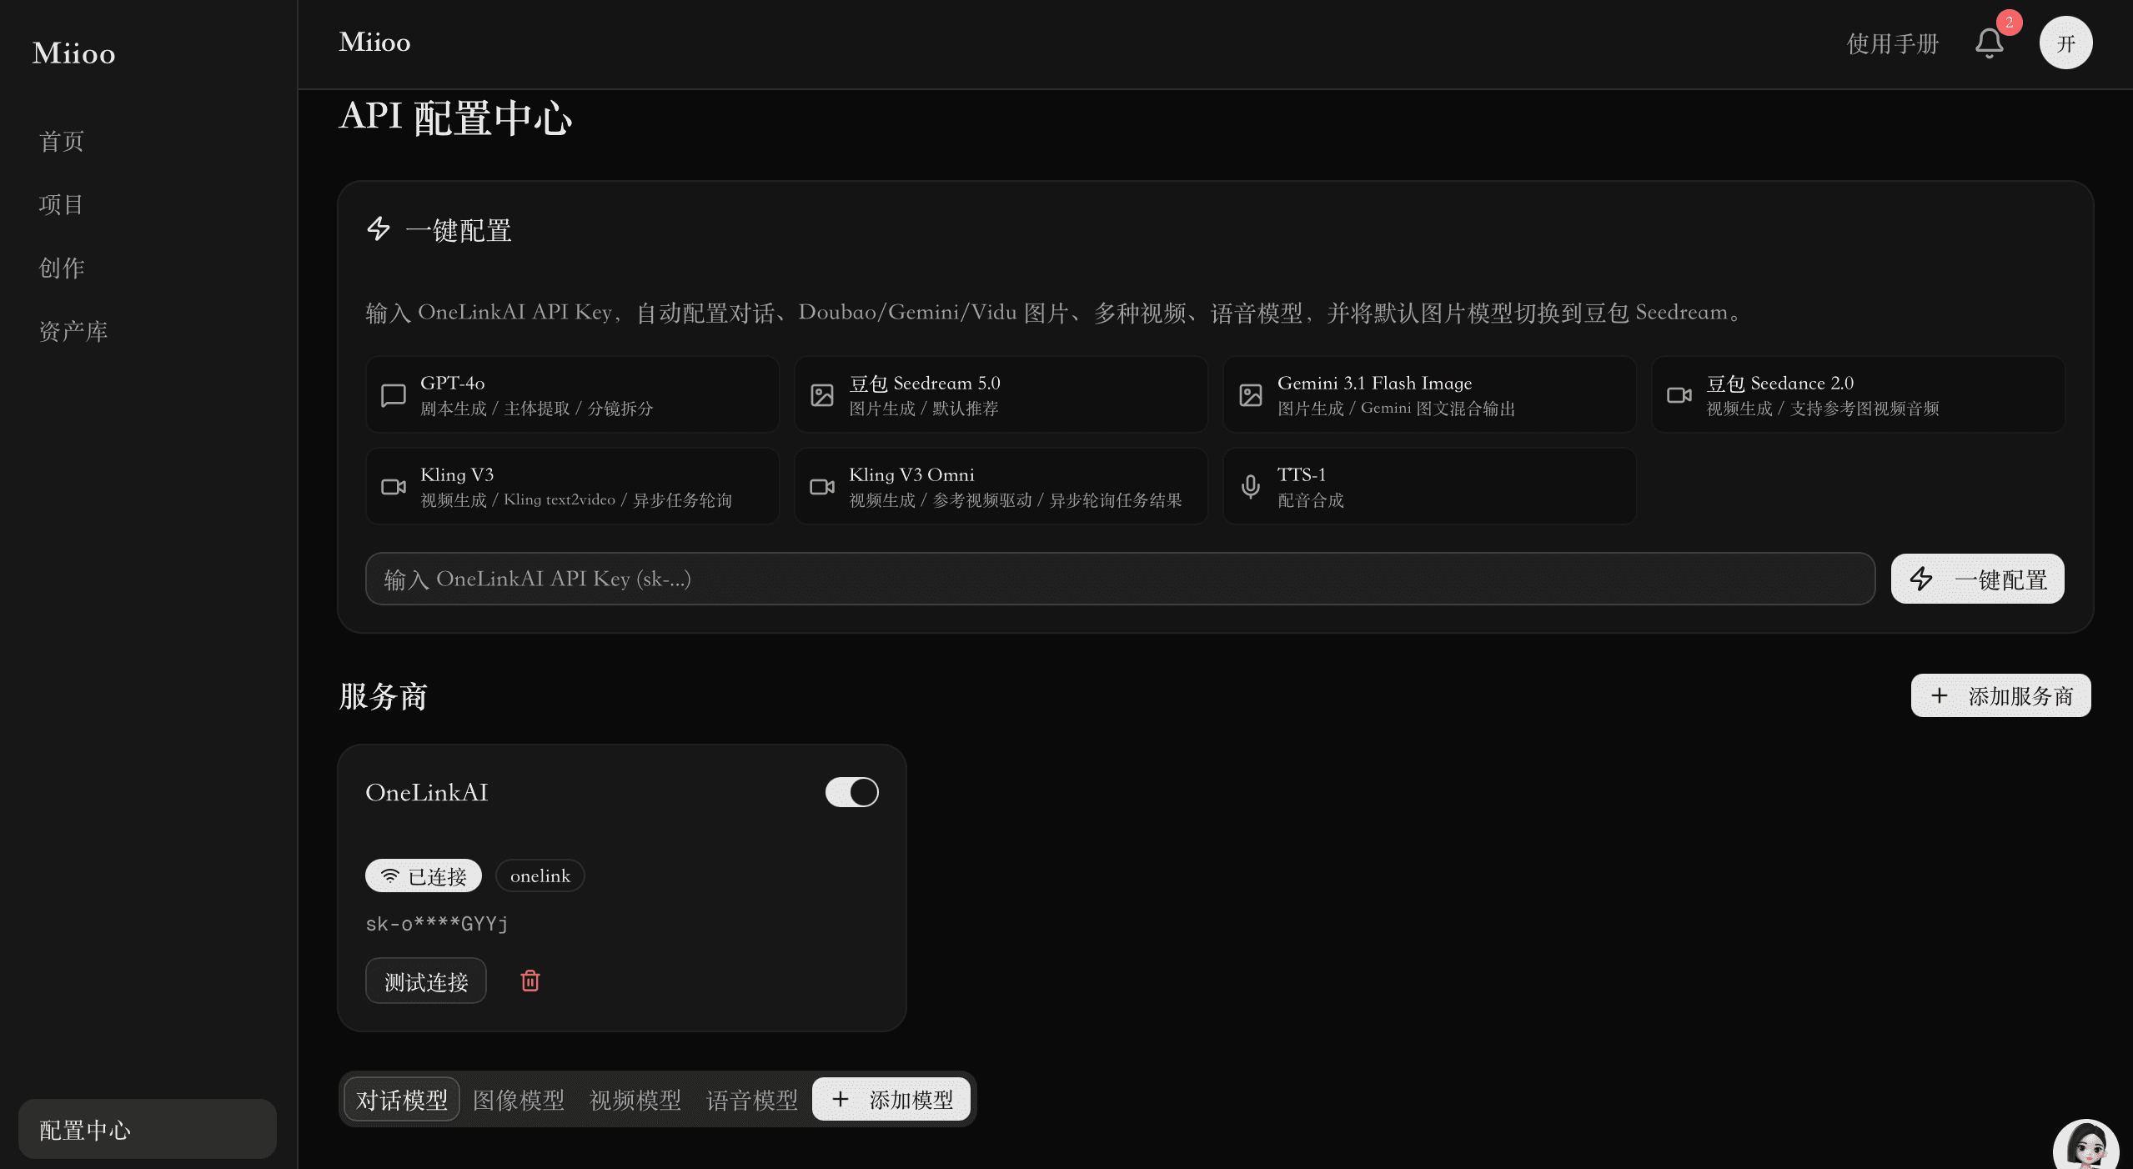The width and height of the screenshot is (2133, 1169).
Task: Click the 服务商 section heading
Action: (x=384, y=696)
